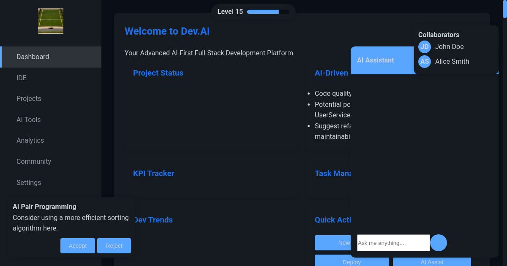Click Alice Smith's AS avatar icon
The image size is (507, 266).
pyautogui.click(x=425, y=62)
